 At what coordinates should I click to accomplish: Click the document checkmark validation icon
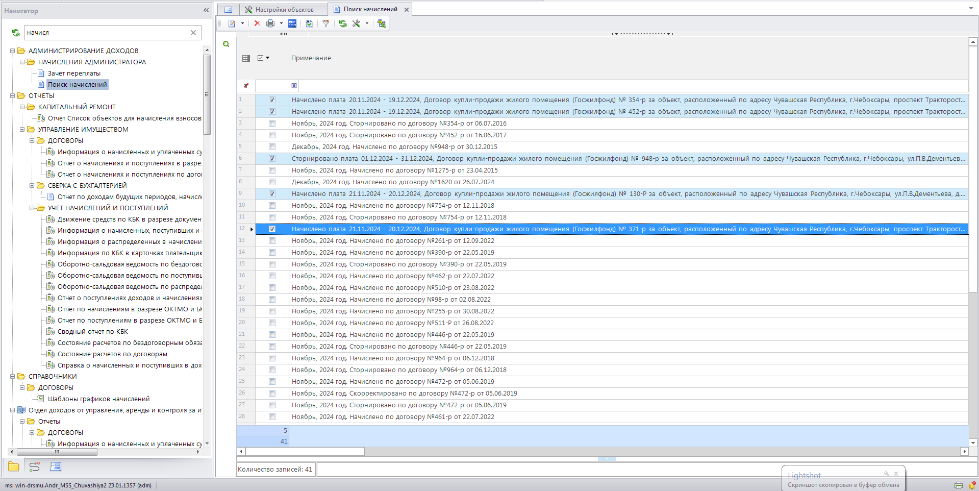click(x=309, y=23)
